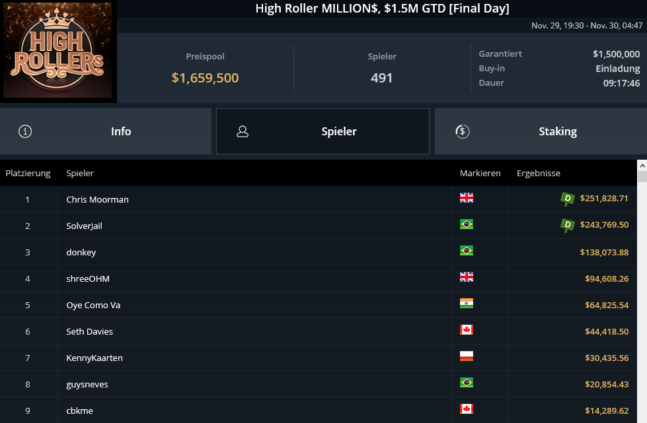Sort by Ergebnisse column header
The width and height of the screenshot is (647, 423).
tap(538, 174)
